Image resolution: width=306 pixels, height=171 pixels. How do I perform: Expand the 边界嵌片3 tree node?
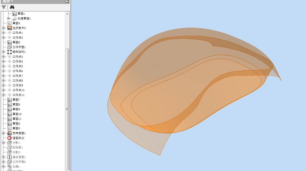pyautogui.click(x=3, y=28)
